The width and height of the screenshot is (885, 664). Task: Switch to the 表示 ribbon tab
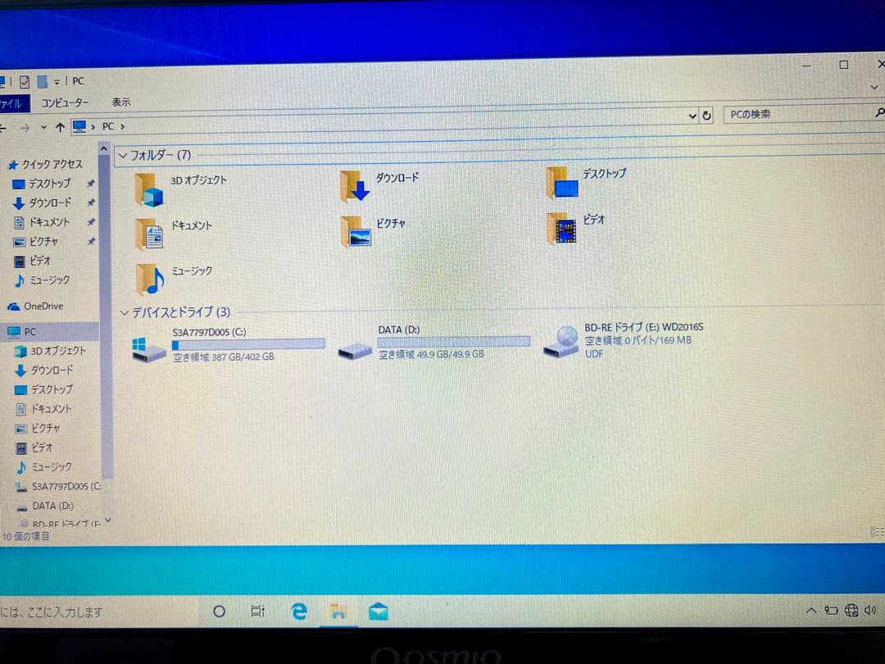click(120, 102)
